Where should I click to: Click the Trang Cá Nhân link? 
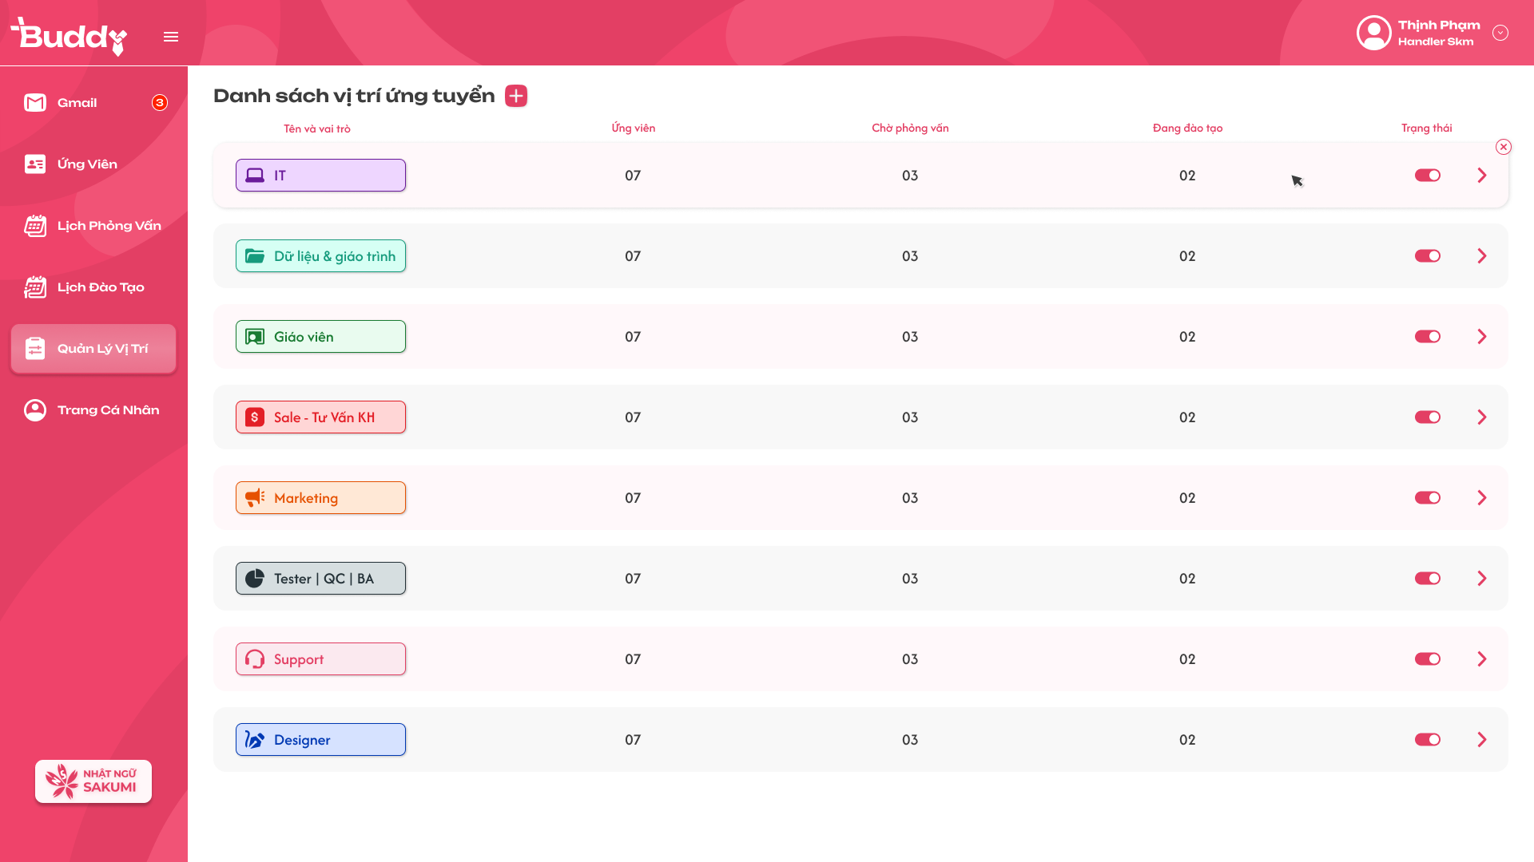[108, 410]
